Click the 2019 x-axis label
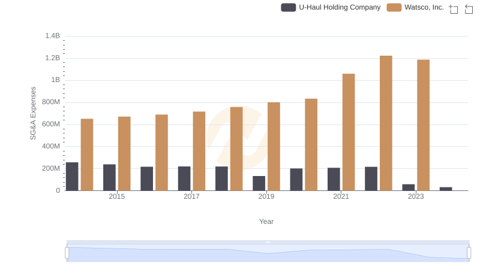 click(x=266, y=196)
